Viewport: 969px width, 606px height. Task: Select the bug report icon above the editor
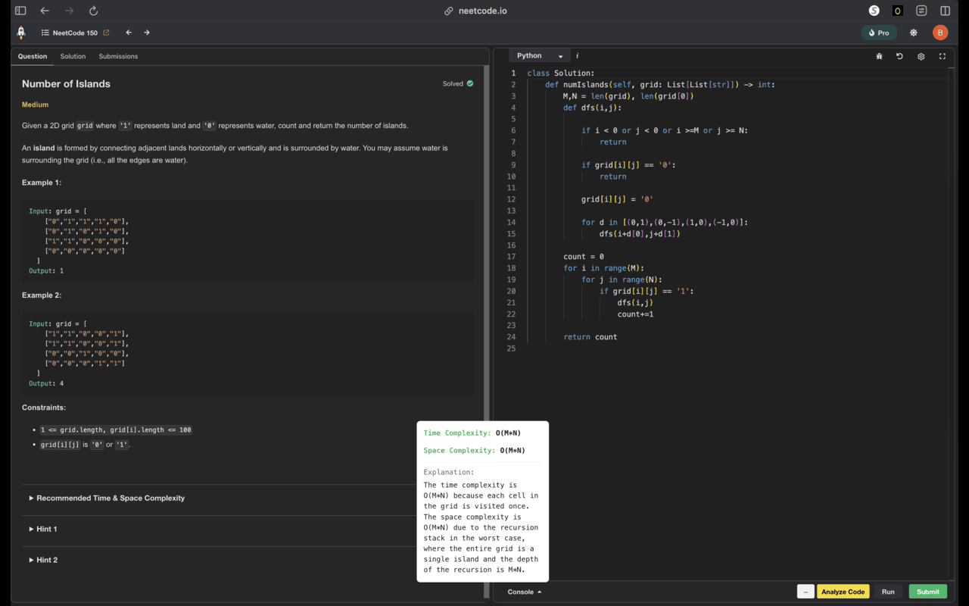[x=878, y=56]
